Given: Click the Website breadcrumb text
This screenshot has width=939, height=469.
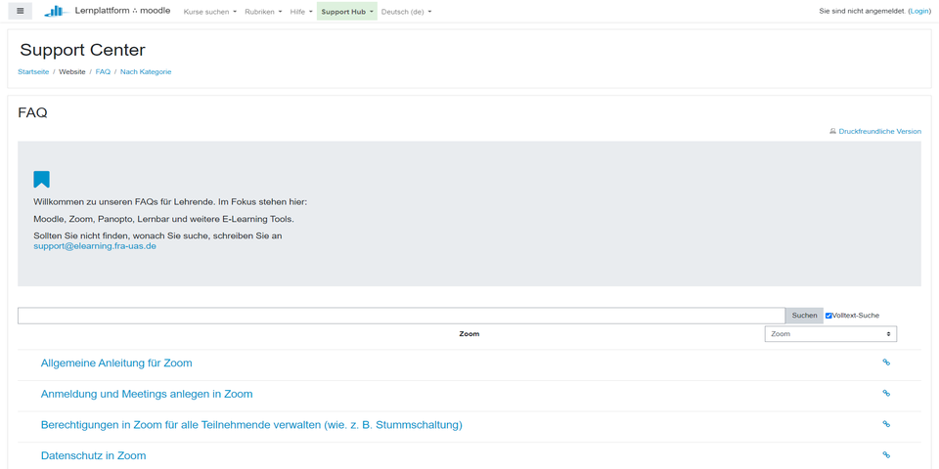Looking at the screenshot, I should (71, 71).
